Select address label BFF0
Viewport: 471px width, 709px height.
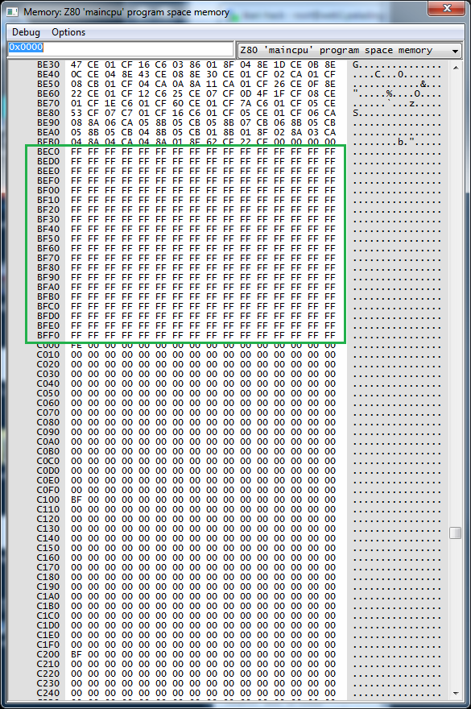pyautogui.click(x=48, y=335)
